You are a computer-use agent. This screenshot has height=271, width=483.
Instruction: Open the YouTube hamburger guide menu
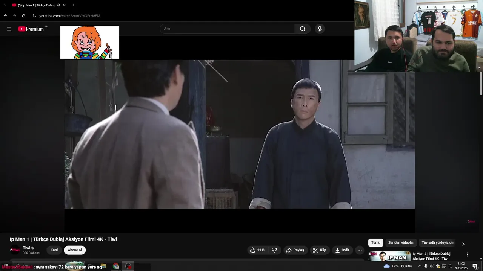point(9,29)
